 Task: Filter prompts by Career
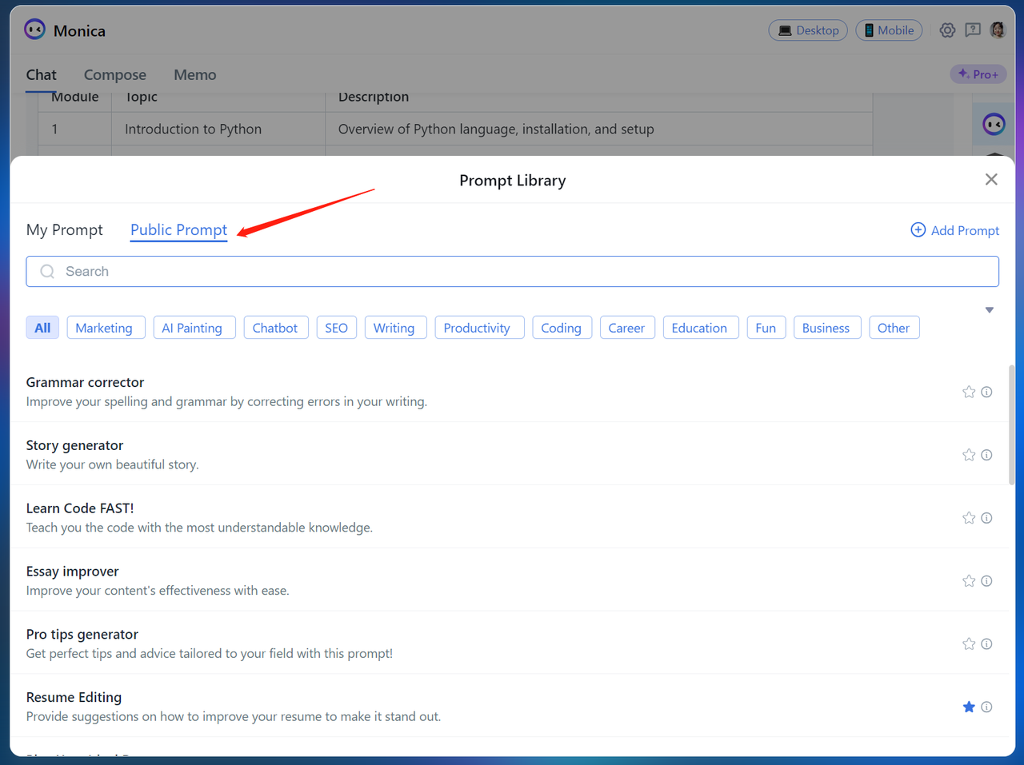(x=626, y=328)
